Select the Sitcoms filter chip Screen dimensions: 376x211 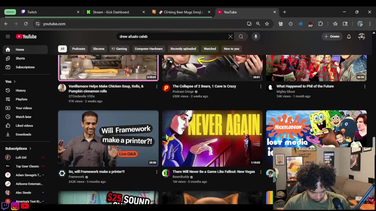tap(98, 49)
